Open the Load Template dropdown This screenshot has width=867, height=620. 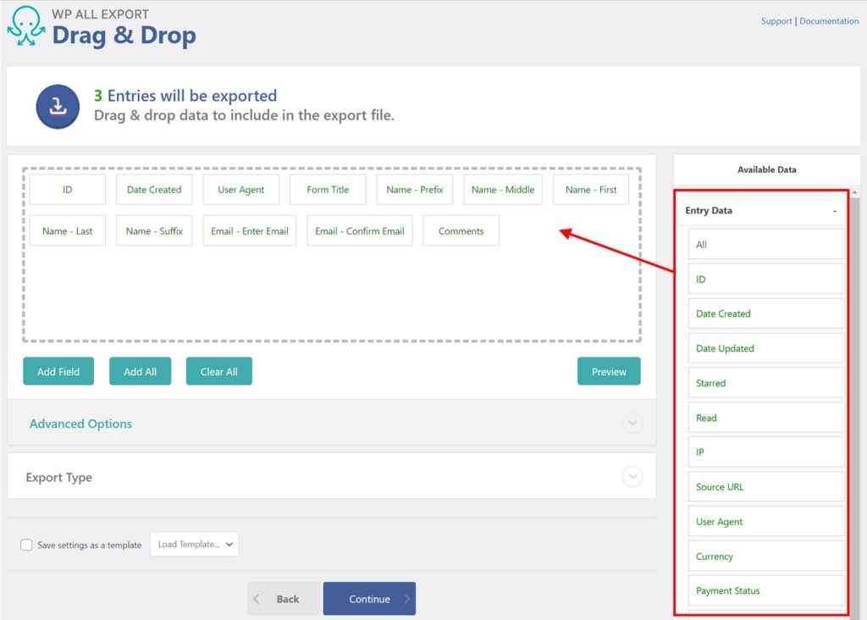[194, 545]
